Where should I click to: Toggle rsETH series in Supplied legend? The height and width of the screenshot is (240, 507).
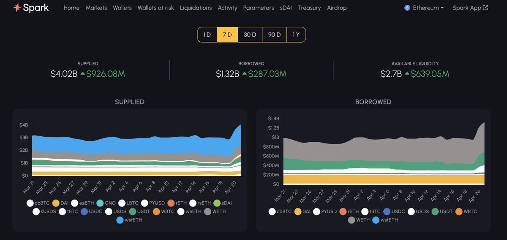coord(201,203)
